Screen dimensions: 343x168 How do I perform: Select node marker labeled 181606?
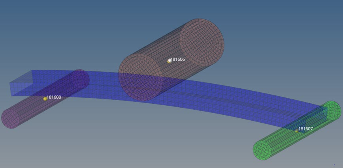tap(170, 61)
